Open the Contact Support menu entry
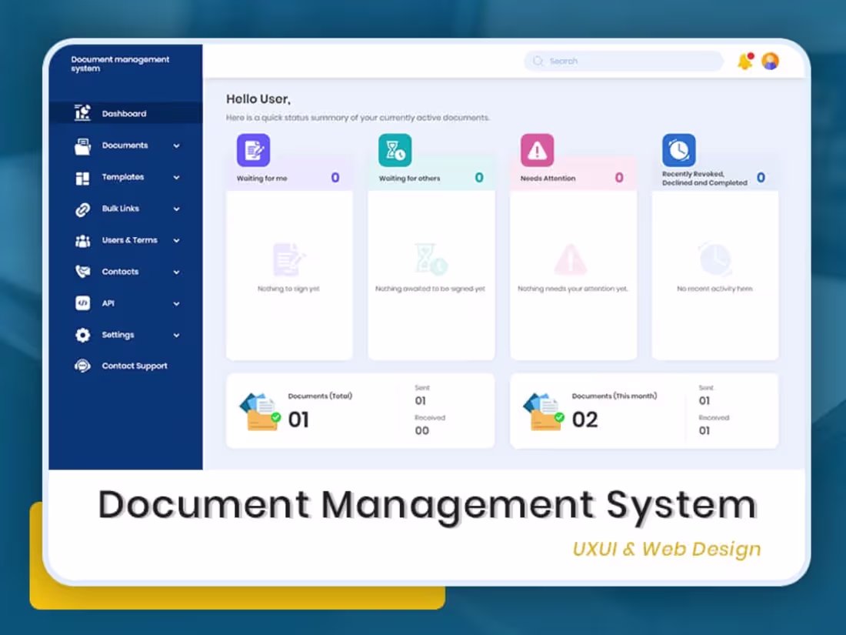Screen dimensions: 846x635 pos(135,366)
